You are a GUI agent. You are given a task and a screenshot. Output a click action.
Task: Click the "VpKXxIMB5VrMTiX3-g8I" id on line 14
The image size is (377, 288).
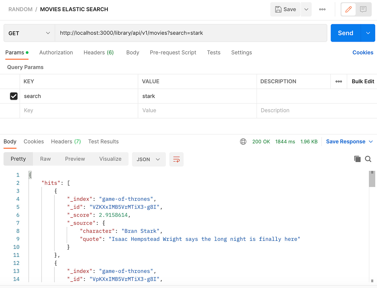[125, 279]
